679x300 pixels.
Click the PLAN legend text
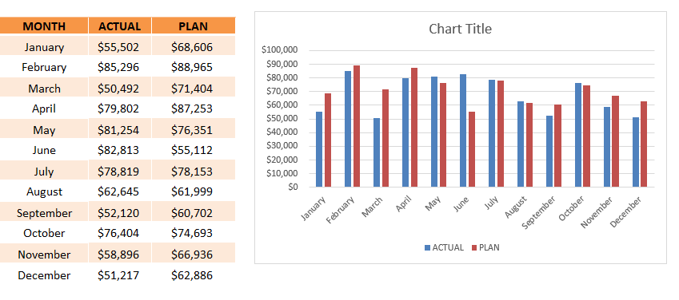(x=489, y=247)
